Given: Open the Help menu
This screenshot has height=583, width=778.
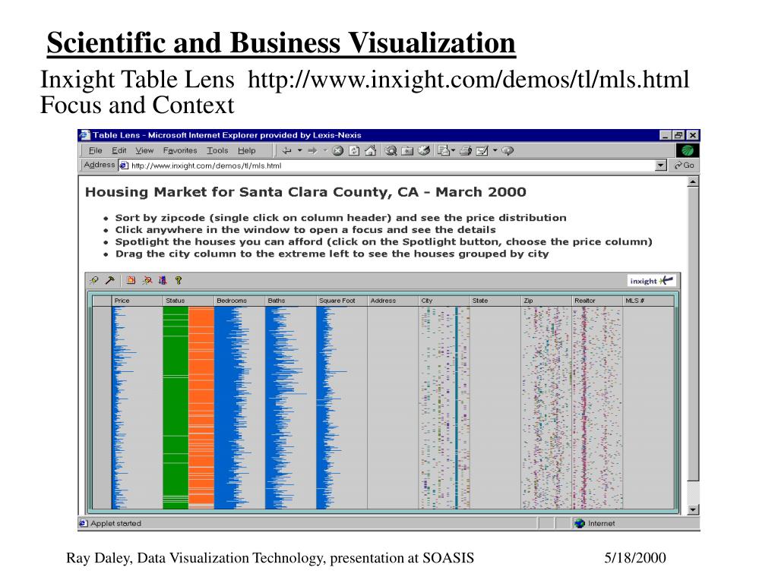Looking at the screenshot, I should coord(247,151).
